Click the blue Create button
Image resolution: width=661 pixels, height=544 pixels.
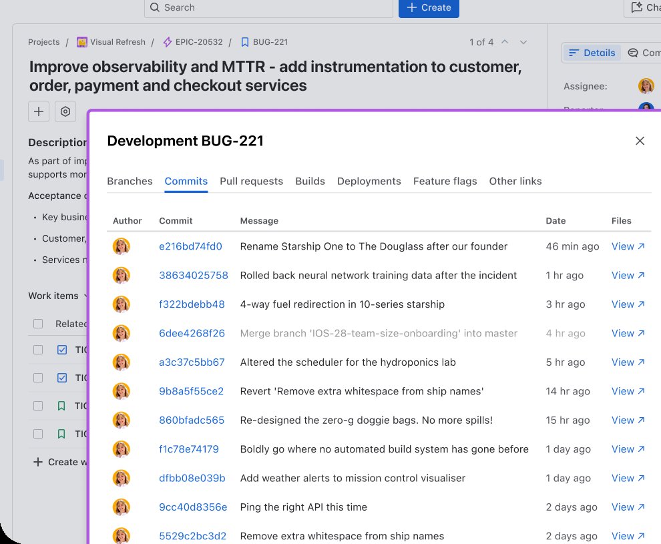[x=429, y=7]
